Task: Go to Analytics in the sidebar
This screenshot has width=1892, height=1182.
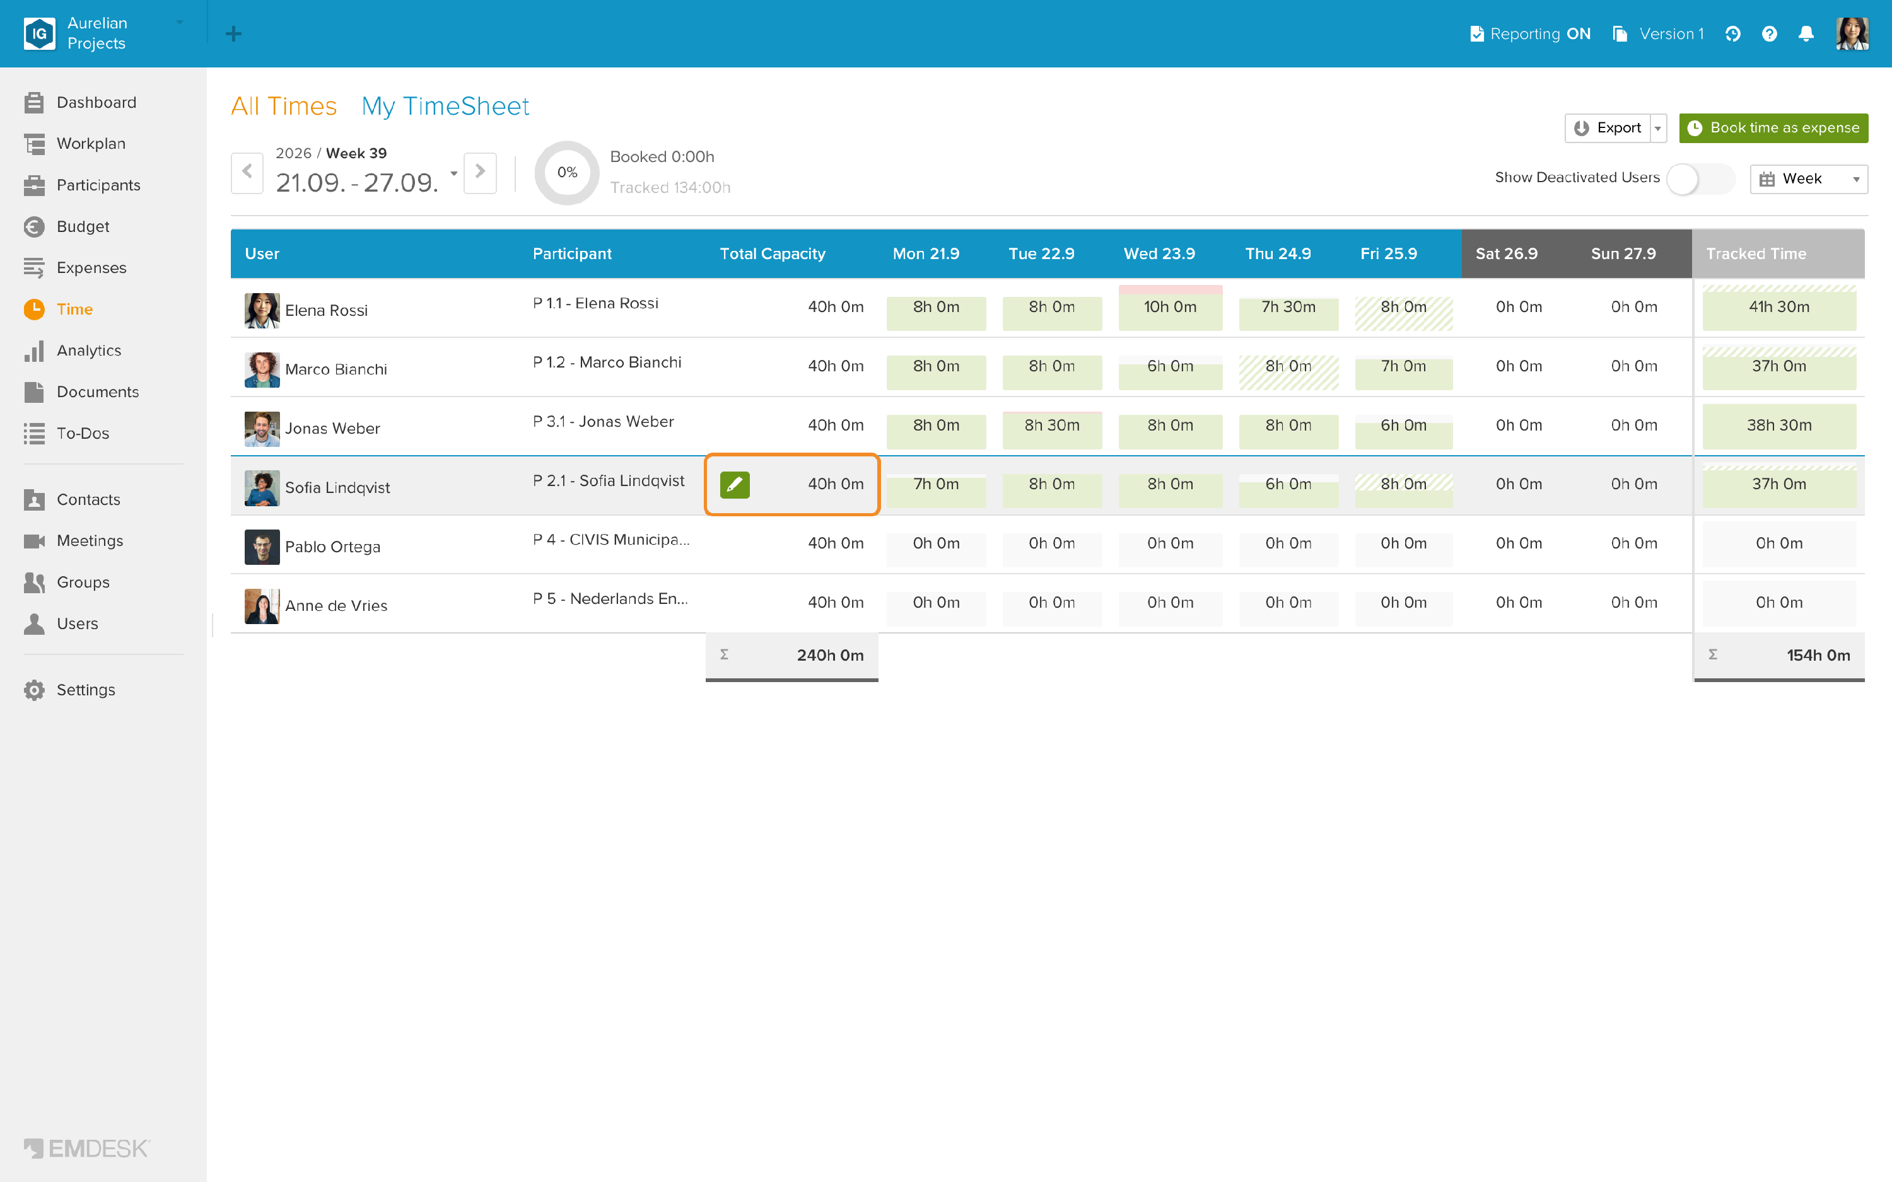Action: click(x=88, y=351)
